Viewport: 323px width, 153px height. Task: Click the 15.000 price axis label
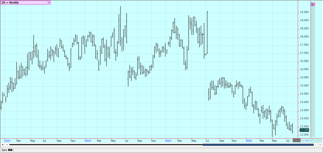click(304, 86)
